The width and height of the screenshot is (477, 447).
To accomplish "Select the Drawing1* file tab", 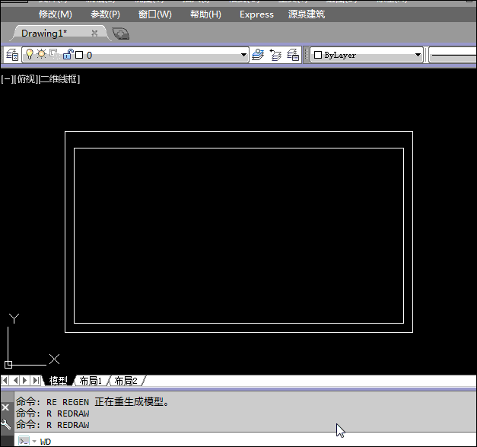I will pos(44,34).
